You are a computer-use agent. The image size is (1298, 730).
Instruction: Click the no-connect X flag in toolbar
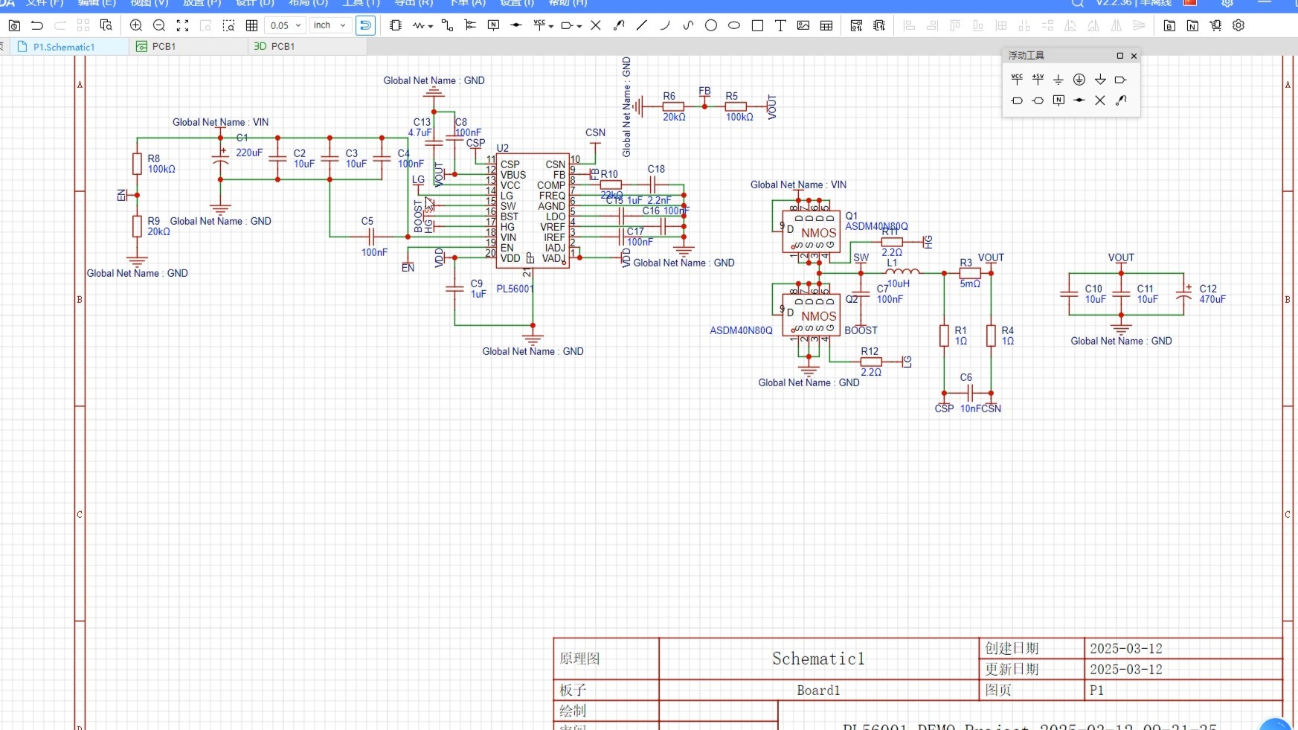click(x=596, y=25)
